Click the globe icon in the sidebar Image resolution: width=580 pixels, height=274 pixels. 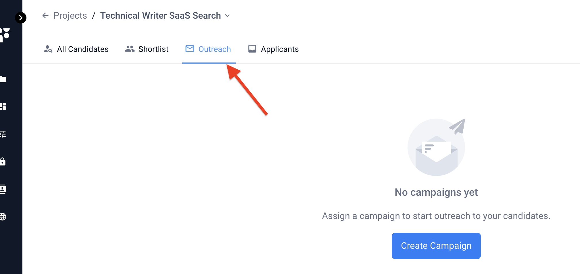3,217
